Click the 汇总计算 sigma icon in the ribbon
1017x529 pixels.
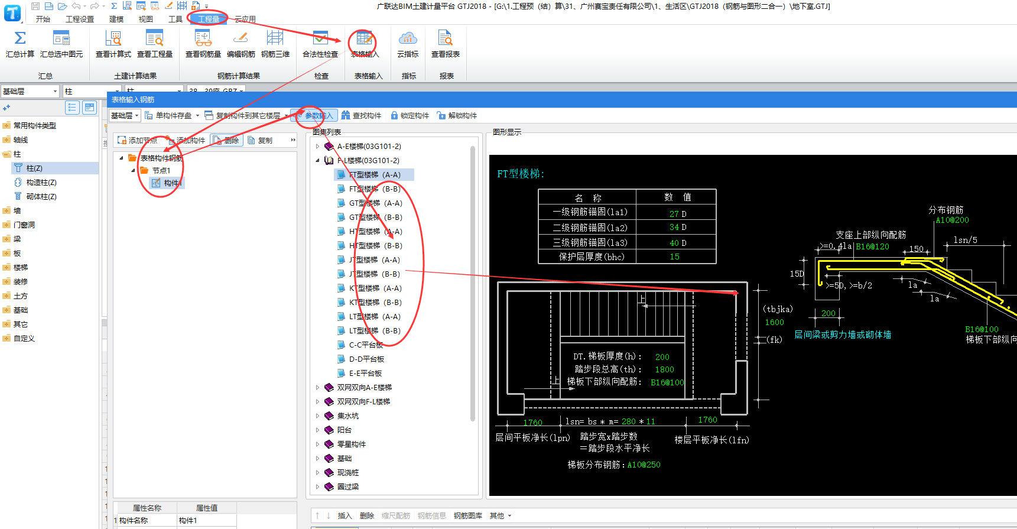tap(20, 38)
